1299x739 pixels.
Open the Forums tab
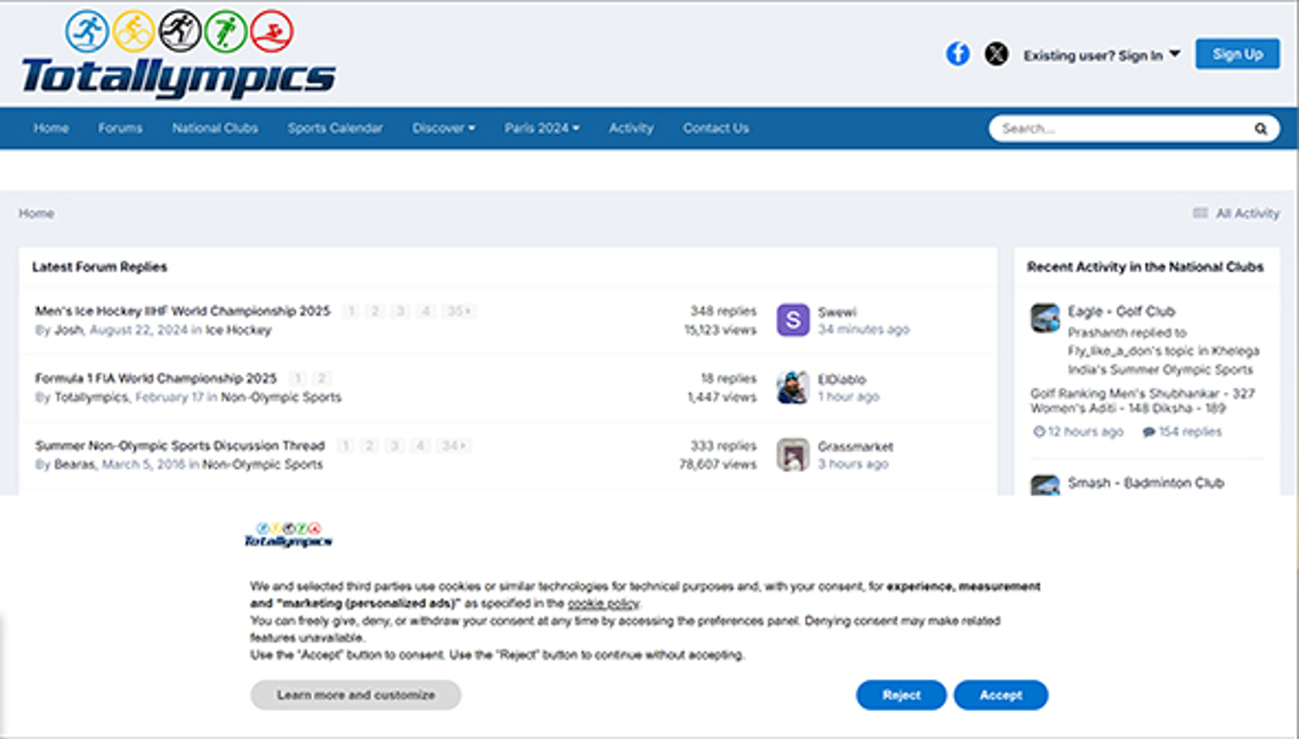tap(120, 128)
